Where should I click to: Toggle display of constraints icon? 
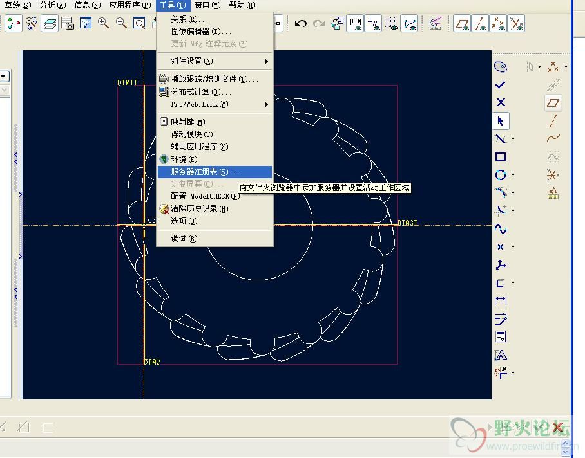pos(373,23)
